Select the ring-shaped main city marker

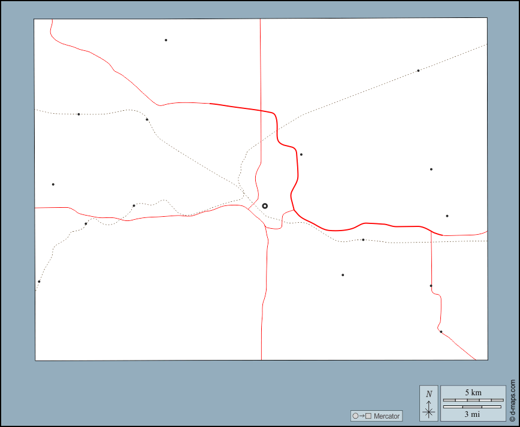tap(265, 206)
